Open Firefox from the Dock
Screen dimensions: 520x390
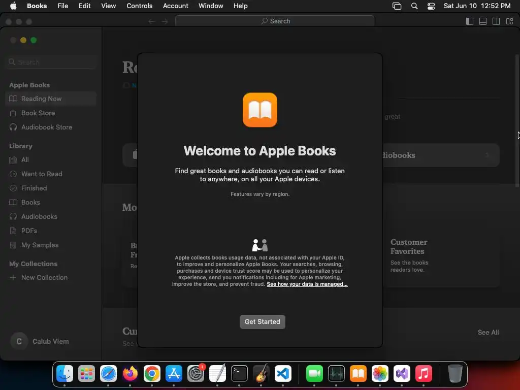(130, 374)
